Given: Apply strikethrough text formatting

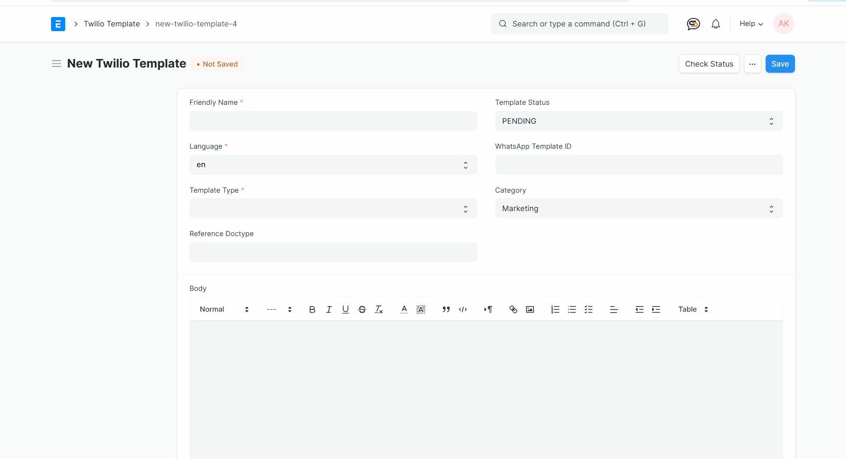Looking at the screenshot, I should click(362, 309).
